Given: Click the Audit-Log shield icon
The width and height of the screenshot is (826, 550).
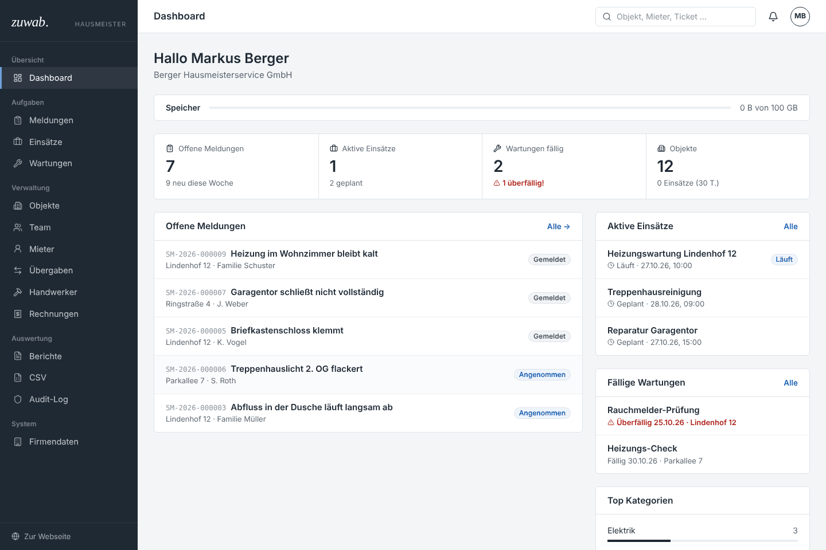Looking at the screenshot, I should click(x=18, y=399).
